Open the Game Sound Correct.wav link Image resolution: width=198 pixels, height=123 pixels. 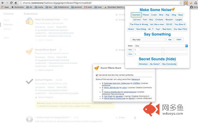[115, 98]
